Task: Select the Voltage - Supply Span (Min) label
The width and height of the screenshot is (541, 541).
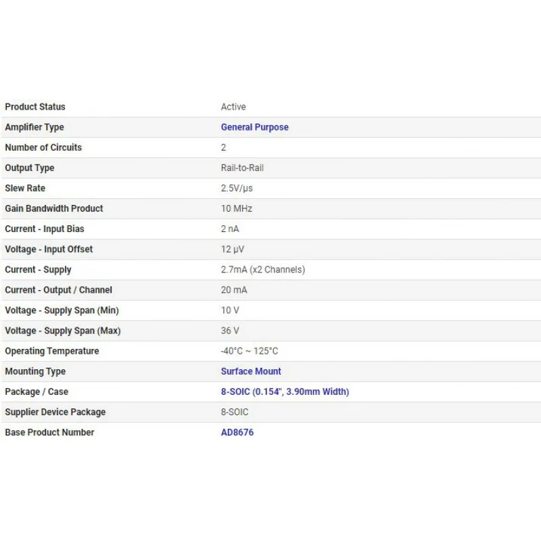Action: coord(62,310)
